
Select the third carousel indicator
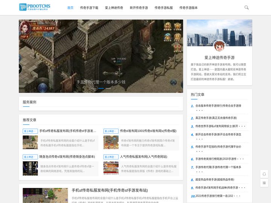[108, 88]
